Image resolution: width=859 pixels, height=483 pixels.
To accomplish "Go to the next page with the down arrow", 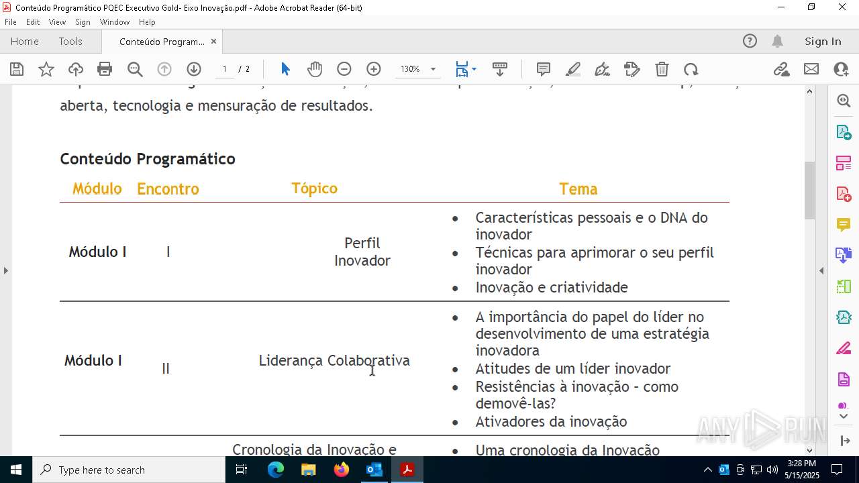I will [194, 69].
